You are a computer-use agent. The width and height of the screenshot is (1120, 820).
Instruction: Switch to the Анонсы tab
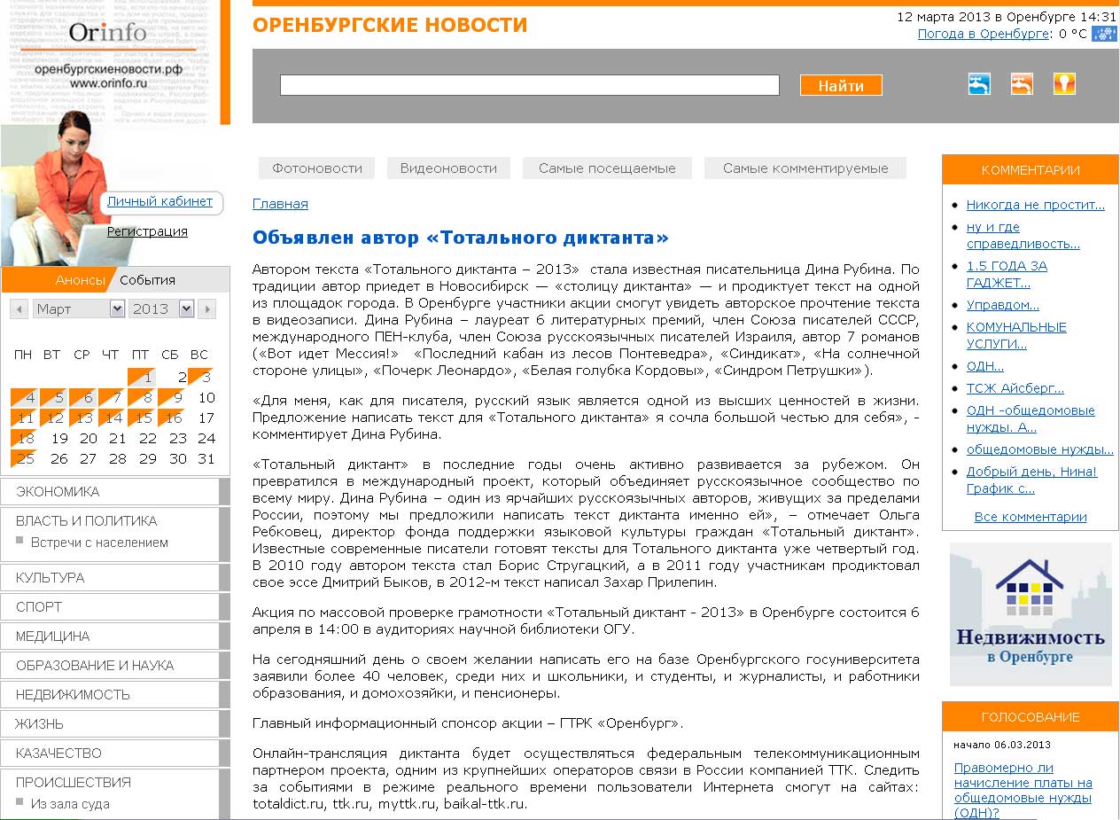click(80, 280)
